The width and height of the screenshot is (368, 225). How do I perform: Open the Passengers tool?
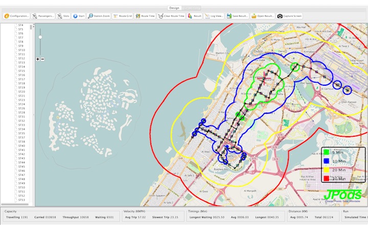pos(43,16)
